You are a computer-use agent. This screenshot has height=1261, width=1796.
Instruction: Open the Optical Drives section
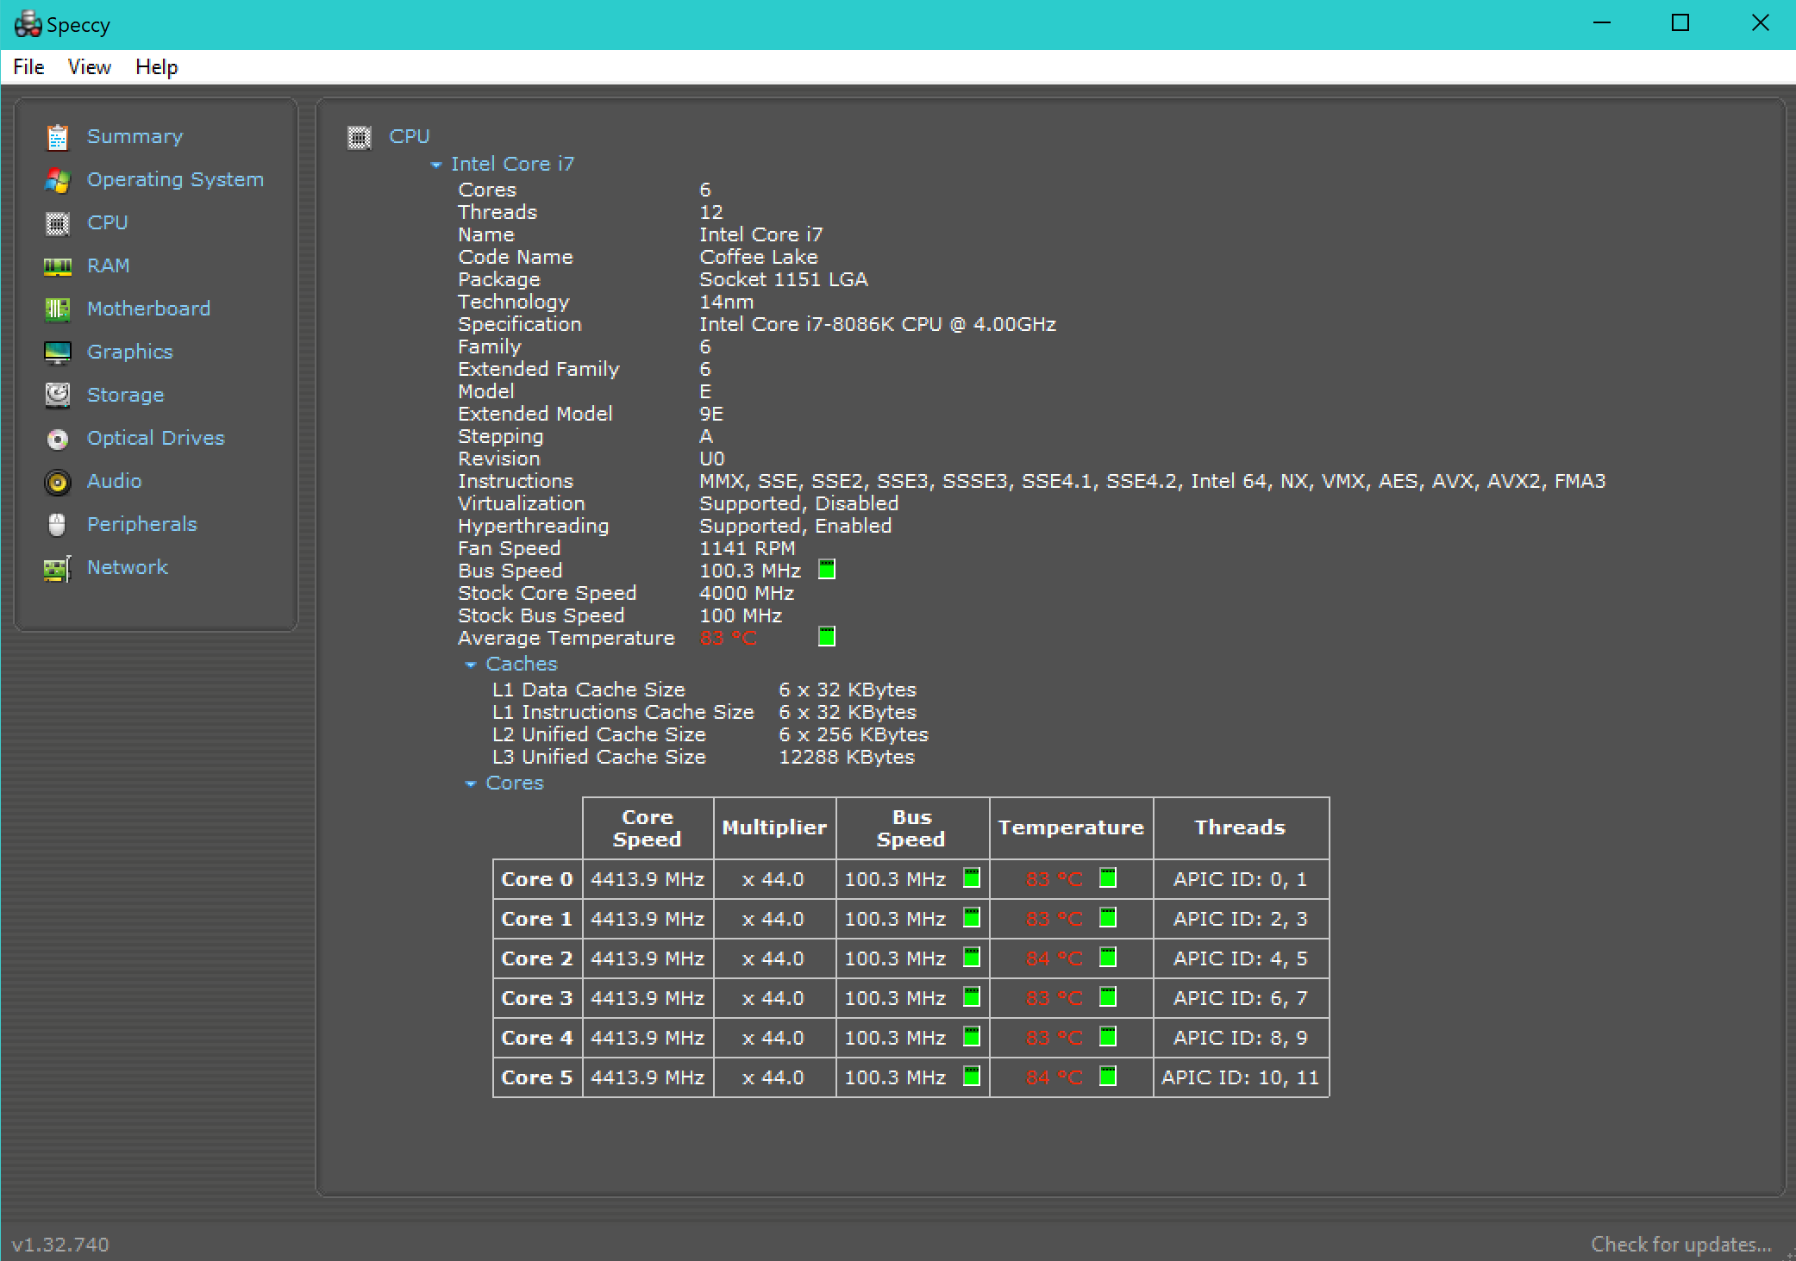coord(156,438)
